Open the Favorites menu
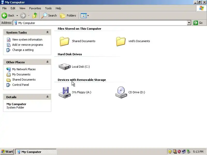The width and height of the screenshot is (207, 155). [35, 8]
